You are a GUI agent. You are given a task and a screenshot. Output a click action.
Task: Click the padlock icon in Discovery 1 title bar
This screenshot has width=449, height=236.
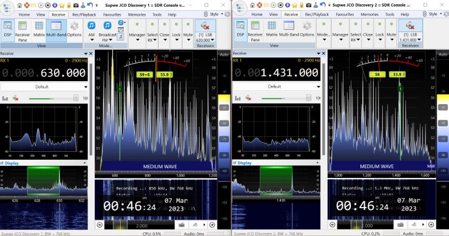(x=69, y=5)
